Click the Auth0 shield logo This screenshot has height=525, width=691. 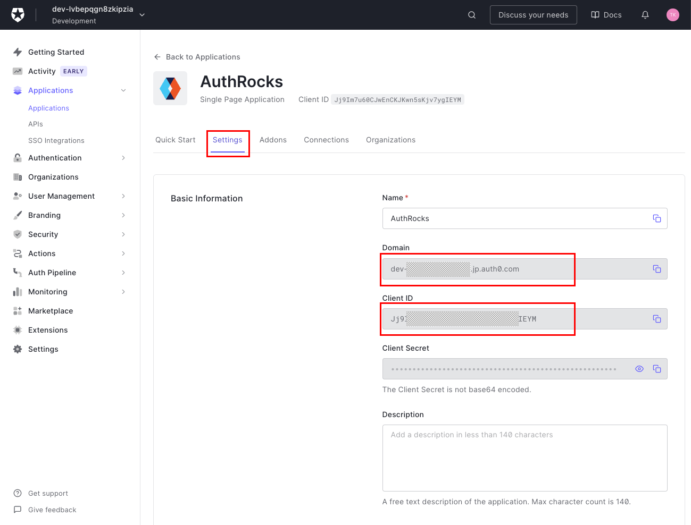click(x=18, y=15)
